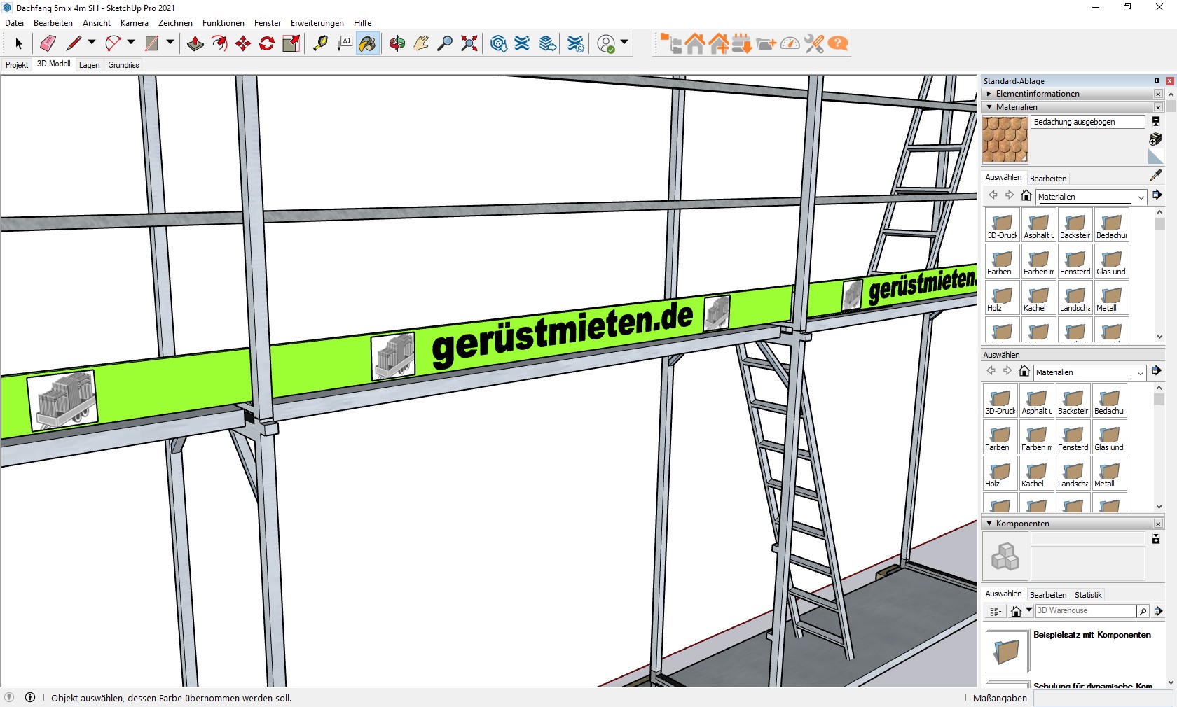Click the Maßangaben value box
The height and width of the screenshot is (707, 1177).
(x=1103, y=698)
